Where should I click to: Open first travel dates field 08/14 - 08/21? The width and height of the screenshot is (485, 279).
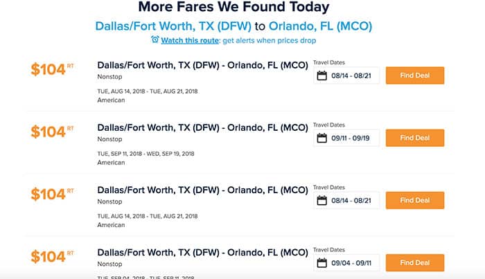(x=346, y=75)
